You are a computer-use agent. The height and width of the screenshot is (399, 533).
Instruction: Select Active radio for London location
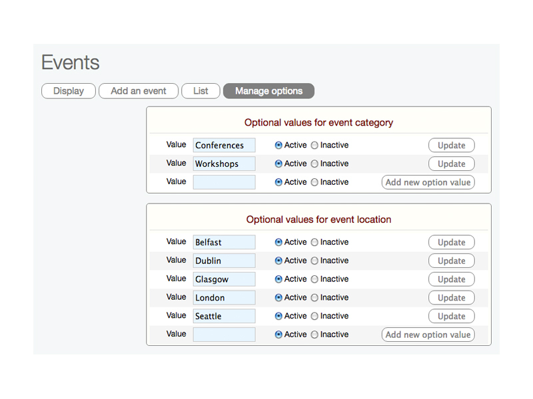coord(278,298)
